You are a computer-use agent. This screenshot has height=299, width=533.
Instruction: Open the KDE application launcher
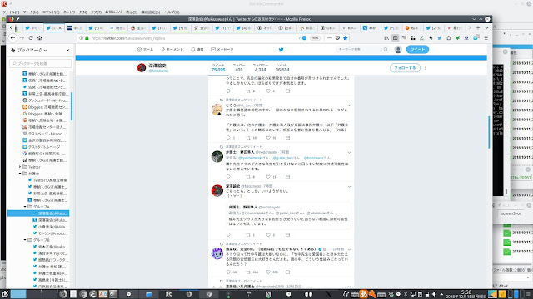pyautogui.click(x=4, y=294)
